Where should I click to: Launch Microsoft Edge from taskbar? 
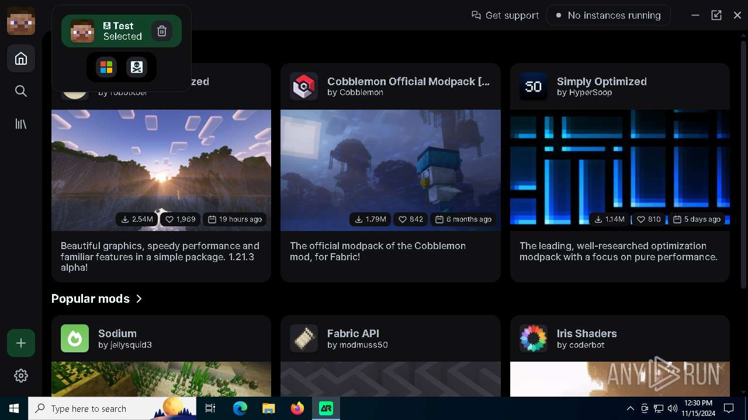pyautogui.click(x=240, y=408)
